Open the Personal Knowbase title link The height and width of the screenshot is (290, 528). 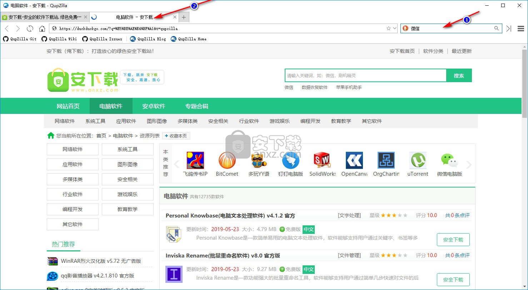click(230, 216)
